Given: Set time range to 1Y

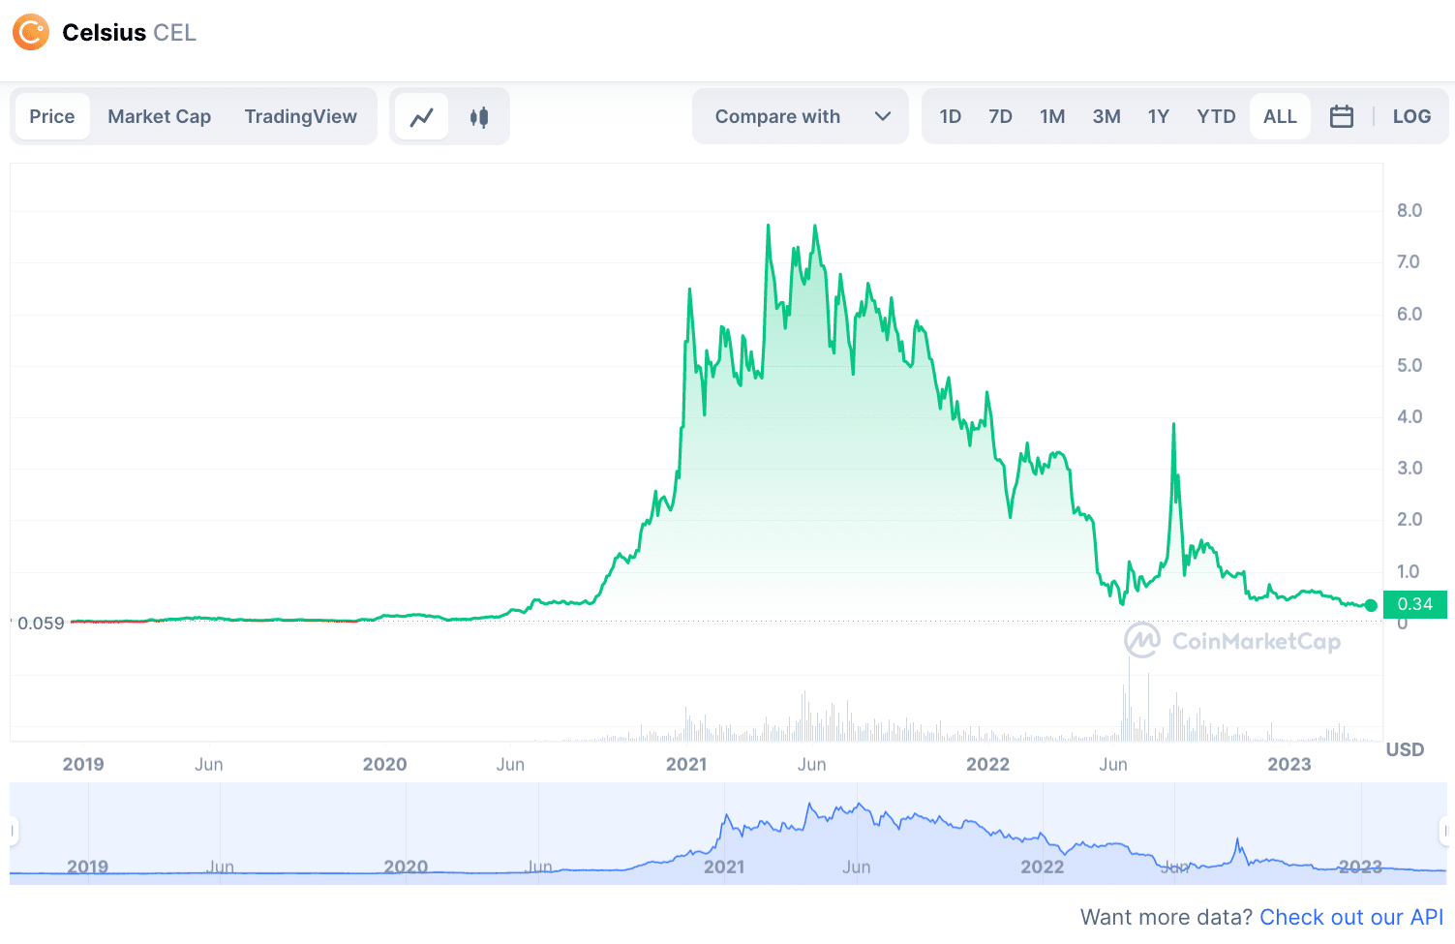Looking at the screenshot, I should point(1159,116).
